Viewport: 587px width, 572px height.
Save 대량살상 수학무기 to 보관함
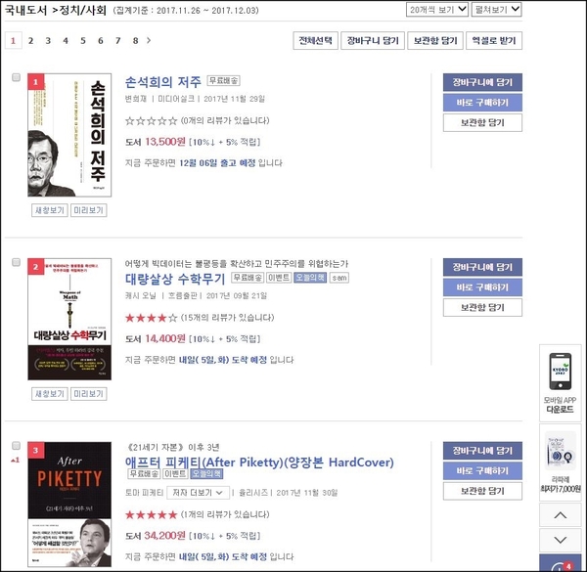(x=482, y=307)
